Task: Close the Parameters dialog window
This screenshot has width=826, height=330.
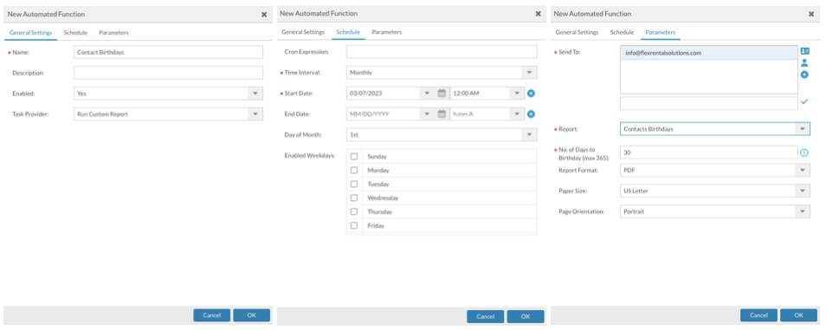Action: 811,14
